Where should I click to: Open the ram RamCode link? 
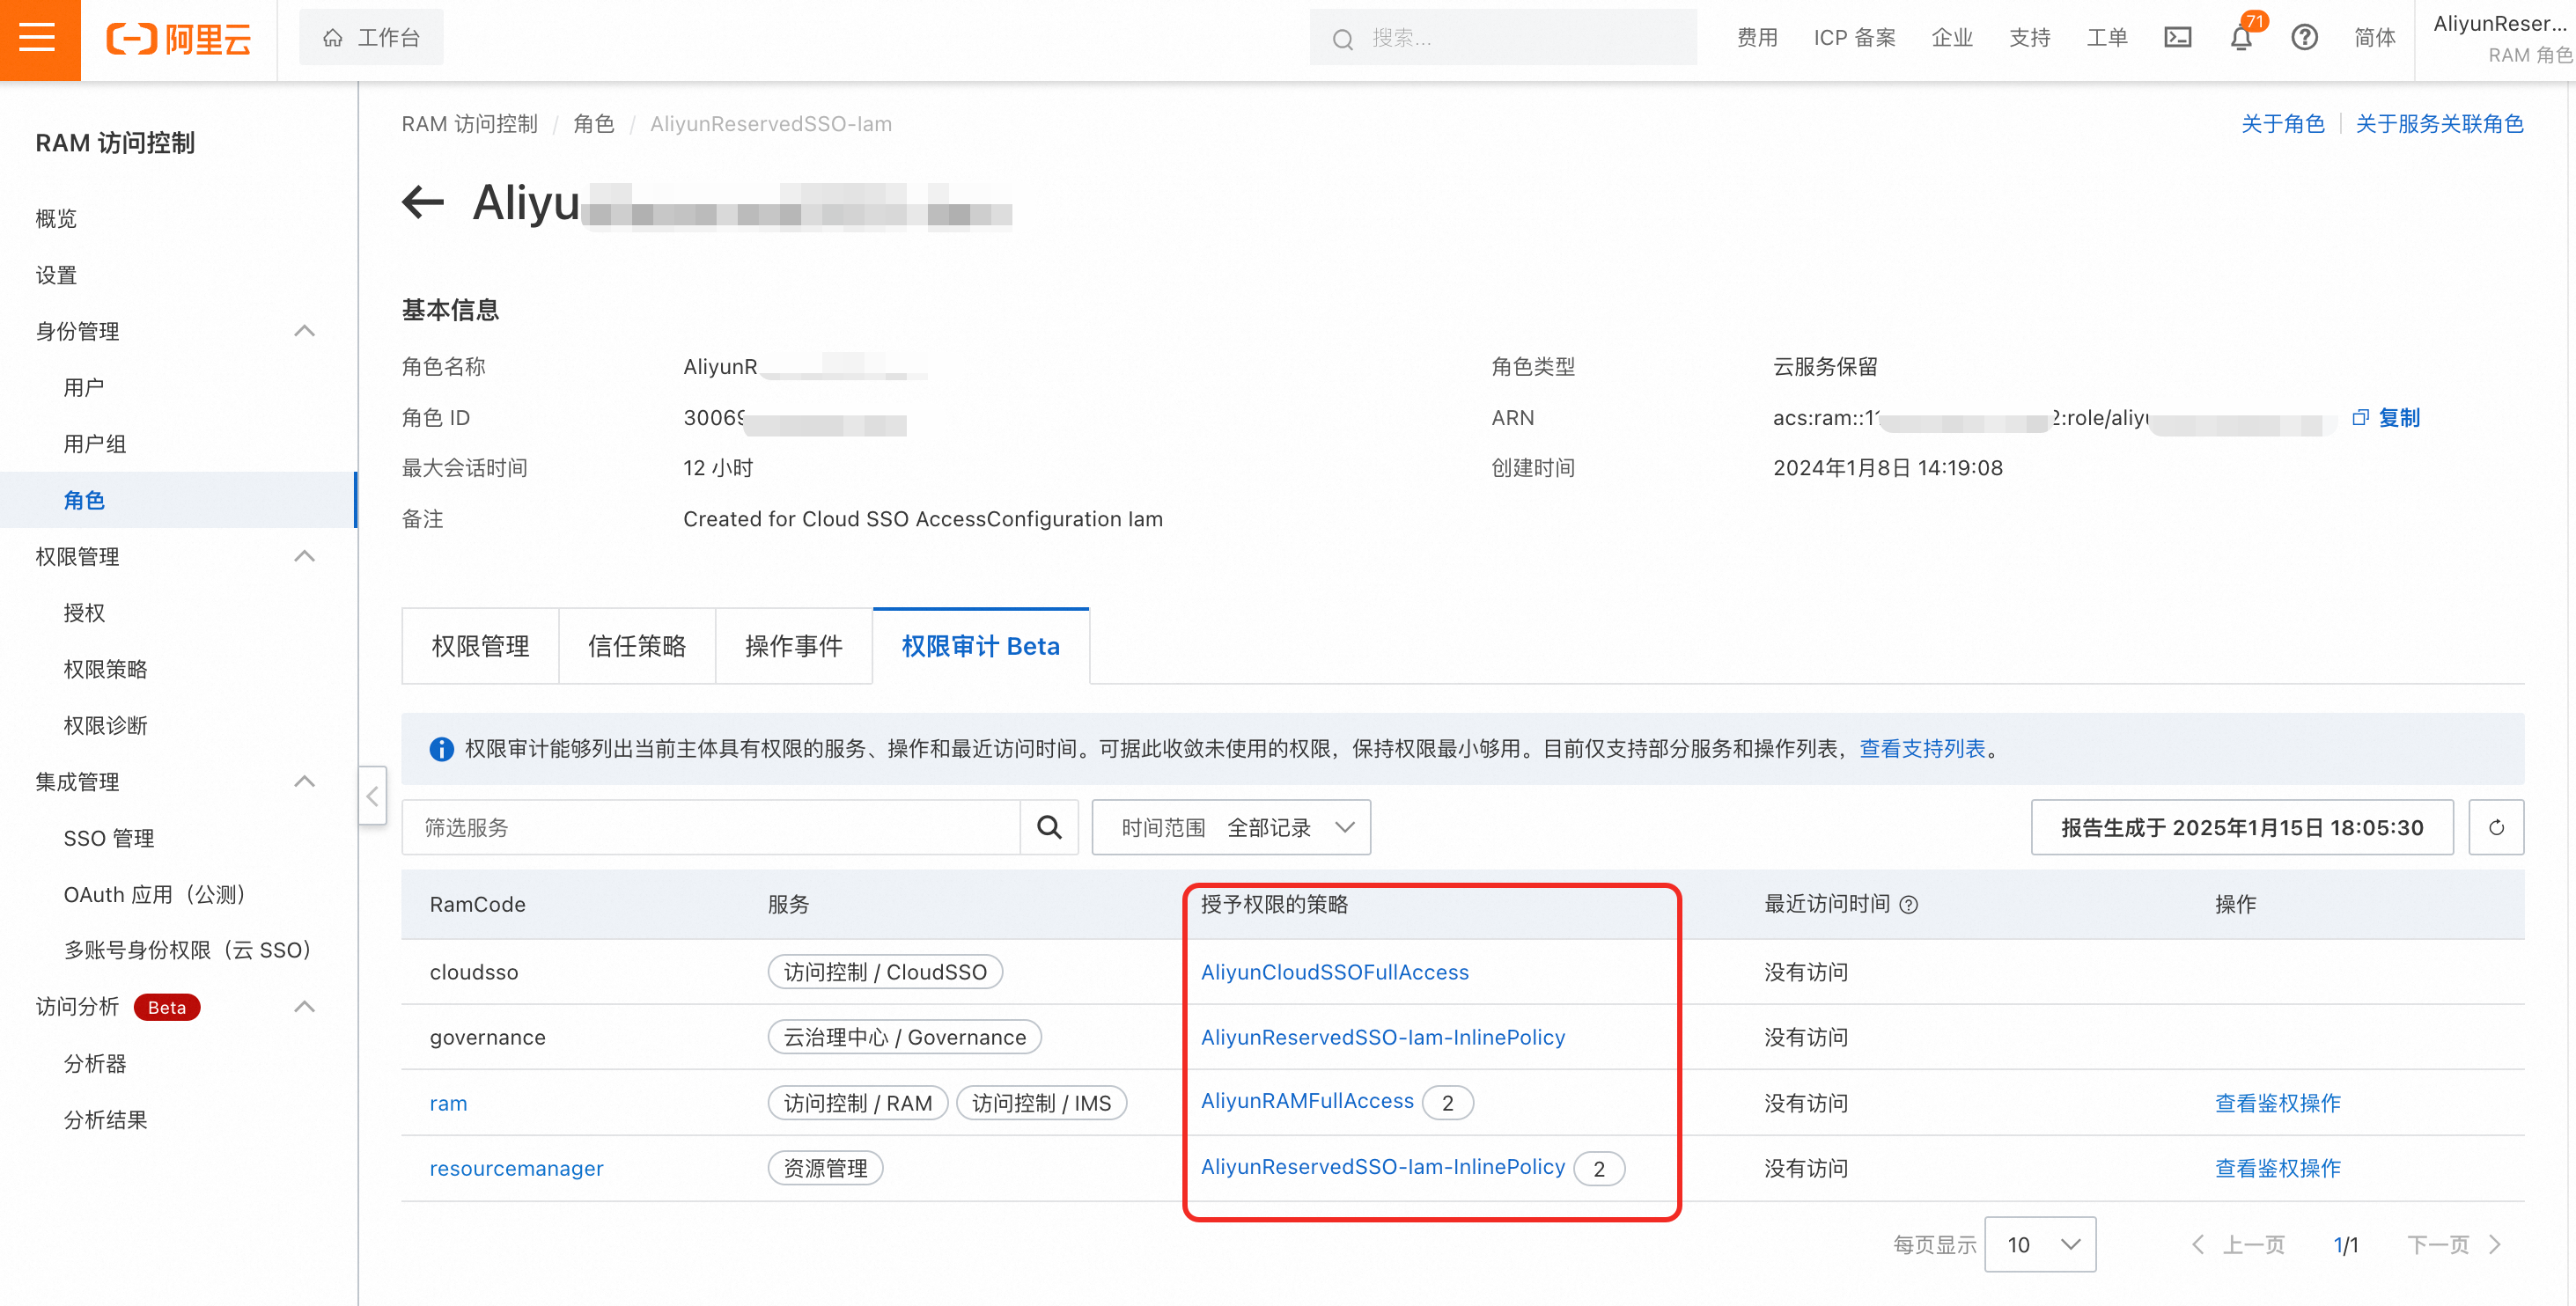448,1103
